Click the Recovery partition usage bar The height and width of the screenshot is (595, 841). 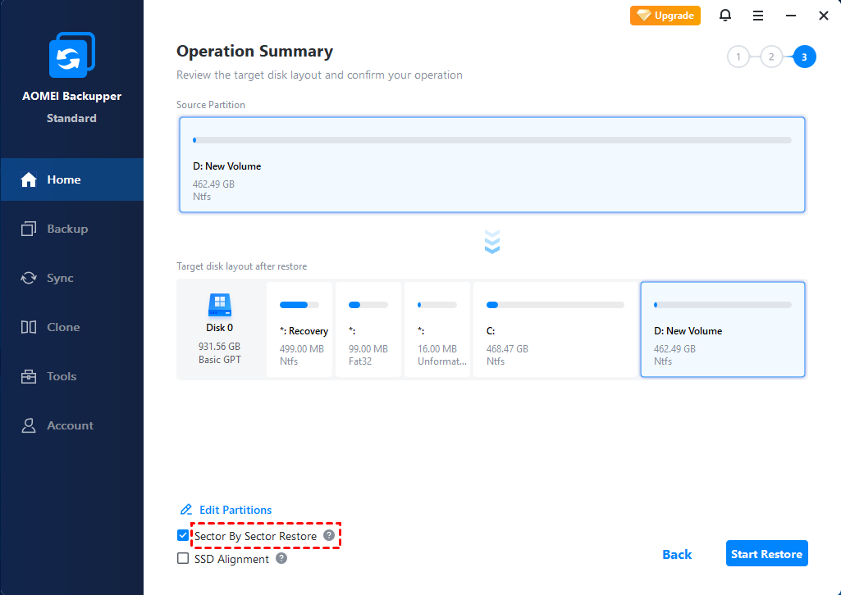click(x=299, y=305)
